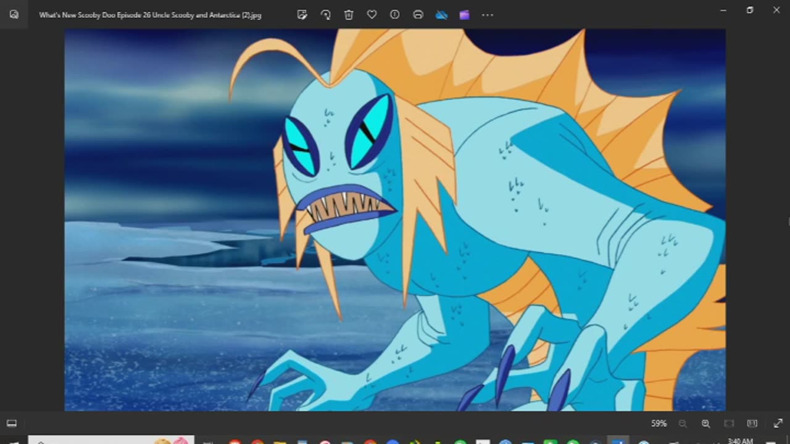Viewport: 790px width, 444px height.
Task: Mark the photo as favorite with the heart
Action: point(372,15)
